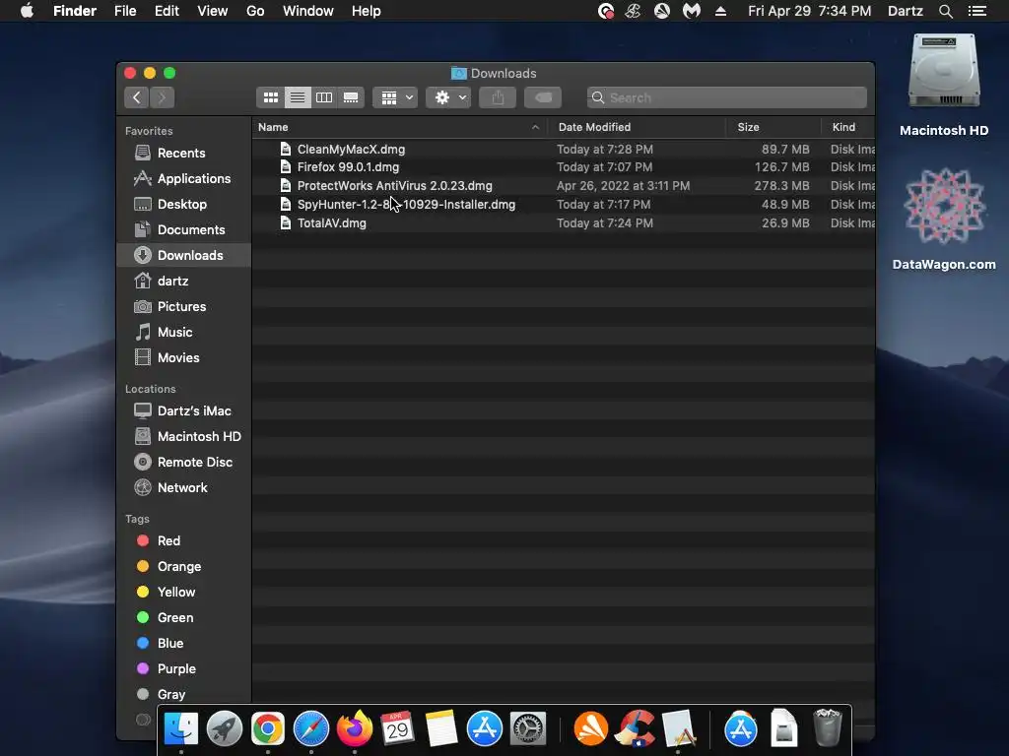Open the Window menu
Image resolution: width=1009 pixels, height=756 pixels.
[308, 11]
